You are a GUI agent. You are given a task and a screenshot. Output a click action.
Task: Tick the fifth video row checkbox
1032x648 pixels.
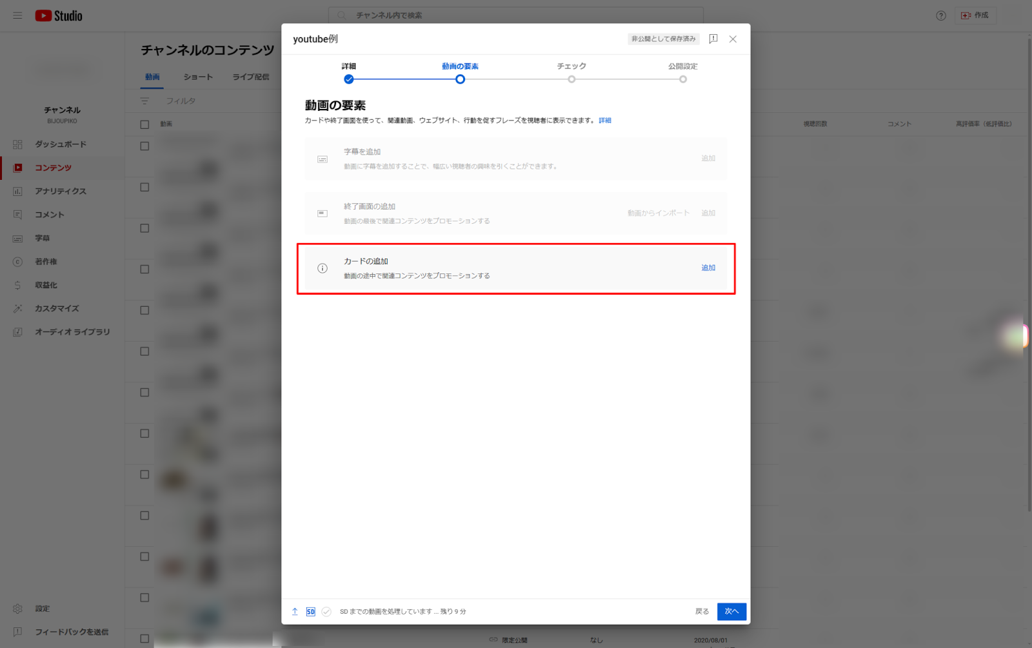[x=144, y=310]
